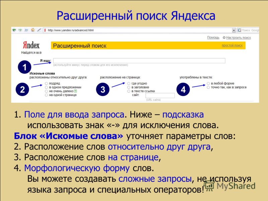Click the расположение на странице label
The image size is (268, 201).
(120, 77)
